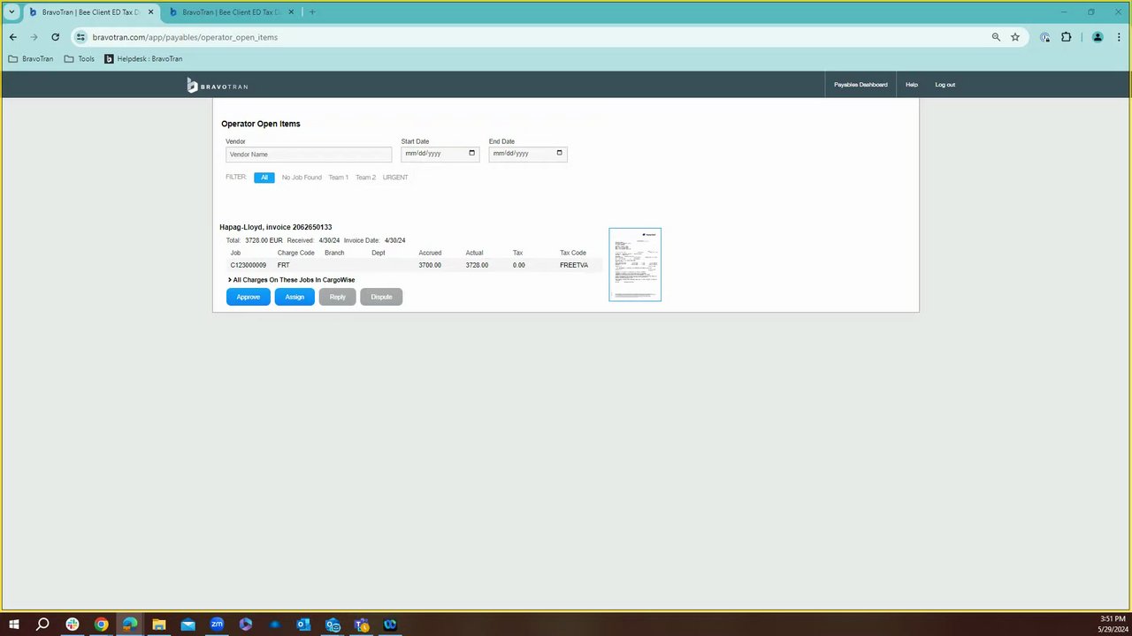Screen dimensions: 1132x636
Task: Open a new browser tab with plus icon
Action: pos(312,12)
